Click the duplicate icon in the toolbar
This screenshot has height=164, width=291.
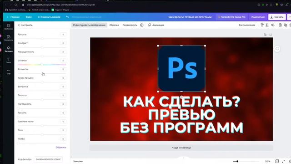pos(286,25)
